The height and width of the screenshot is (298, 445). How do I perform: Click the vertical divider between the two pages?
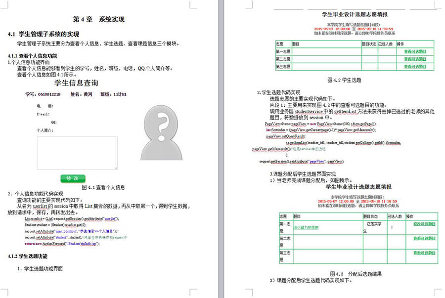click(x=221, y=149)
